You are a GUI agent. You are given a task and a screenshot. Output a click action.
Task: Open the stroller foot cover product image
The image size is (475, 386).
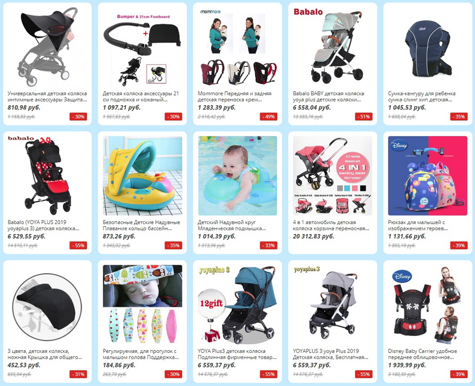(47, 305)
